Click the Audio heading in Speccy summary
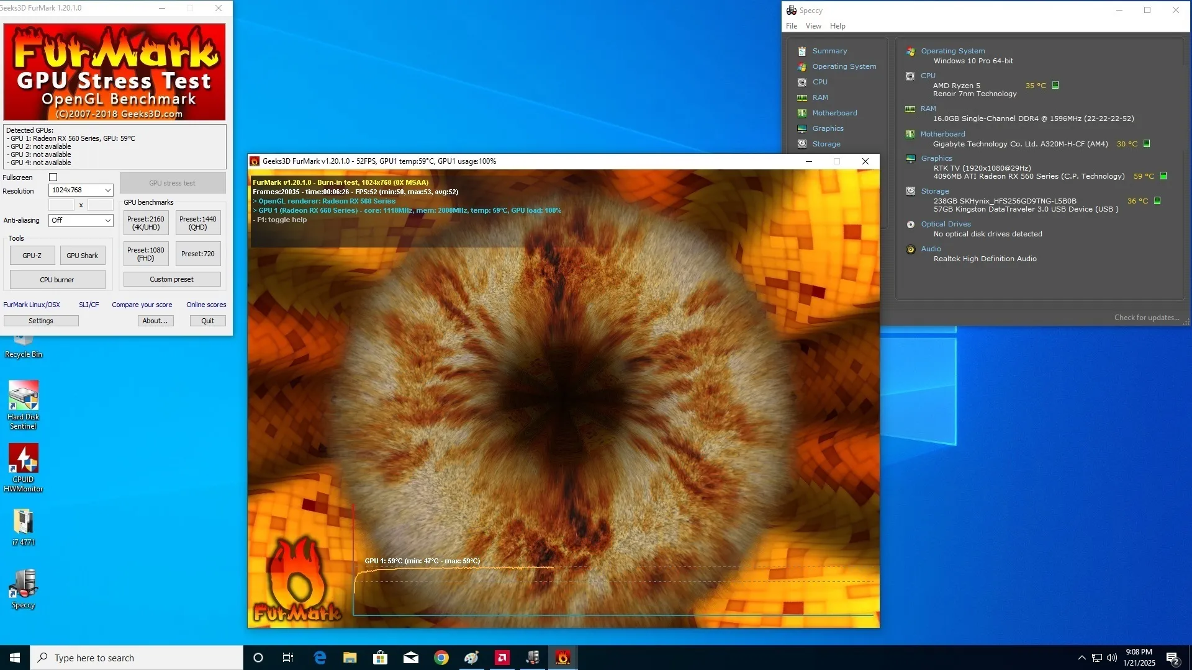This screenshot has height=670, width=1192. 931,249
